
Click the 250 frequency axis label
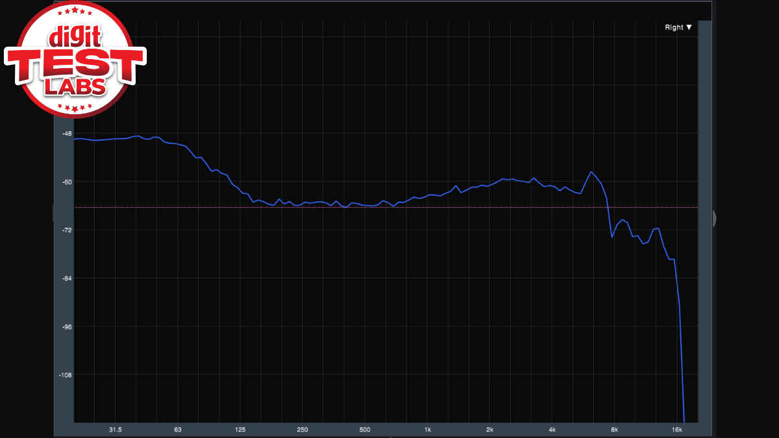(303, 430)
